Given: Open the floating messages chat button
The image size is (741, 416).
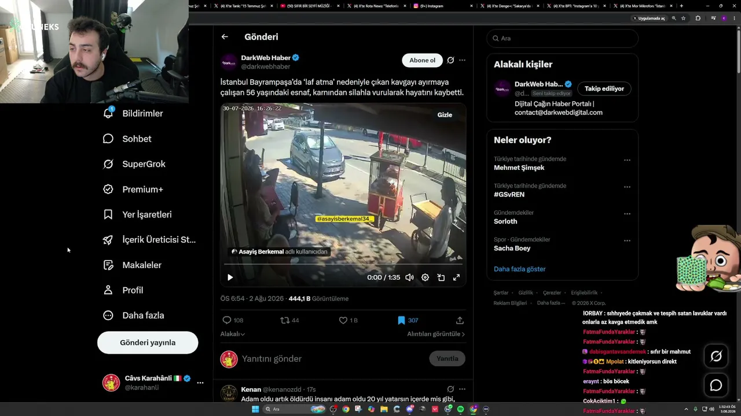Looking at the screenshot, I should coord(716,385).
